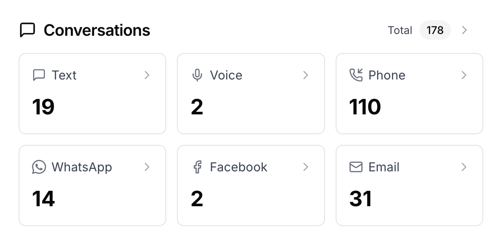Open the chevron next to Total
The height and width of the screenshot is (242, 501).
[465, 30]
